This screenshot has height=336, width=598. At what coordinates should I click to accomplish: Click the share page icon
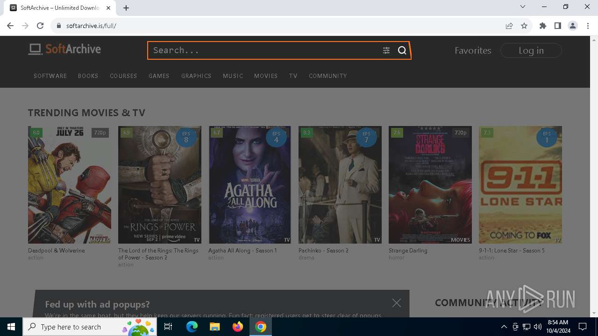[x=509, y=26]
